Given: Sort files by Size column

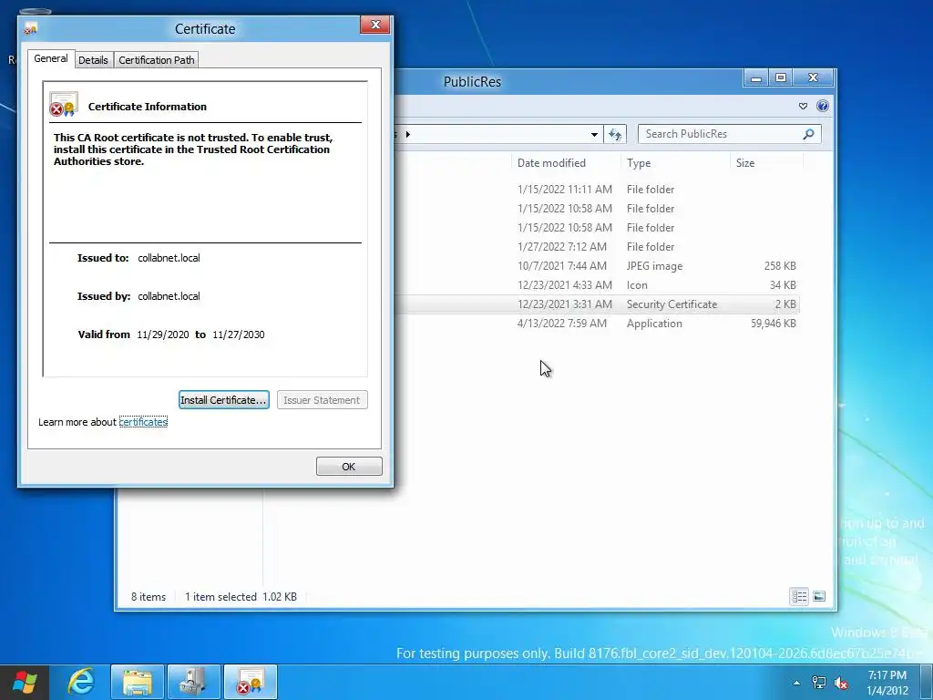Looking at the screenshot, I should click(x=766, y=163).
